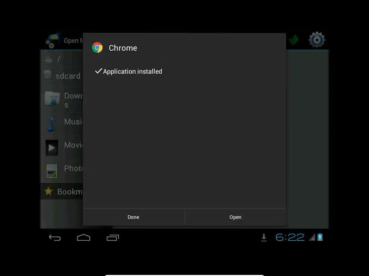Tap the '/' root path label
This screenshot has height=276, width=369.
(x=59, y=59)
